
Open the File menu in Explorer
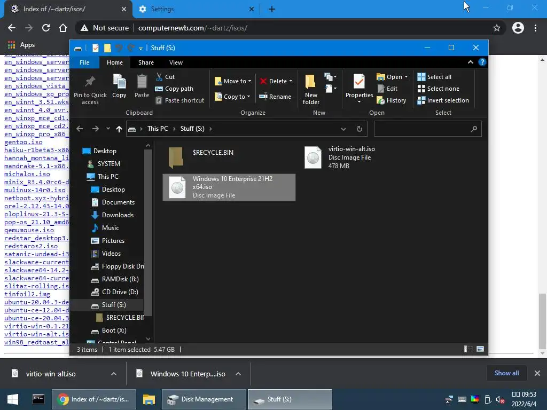pos(84,62)
